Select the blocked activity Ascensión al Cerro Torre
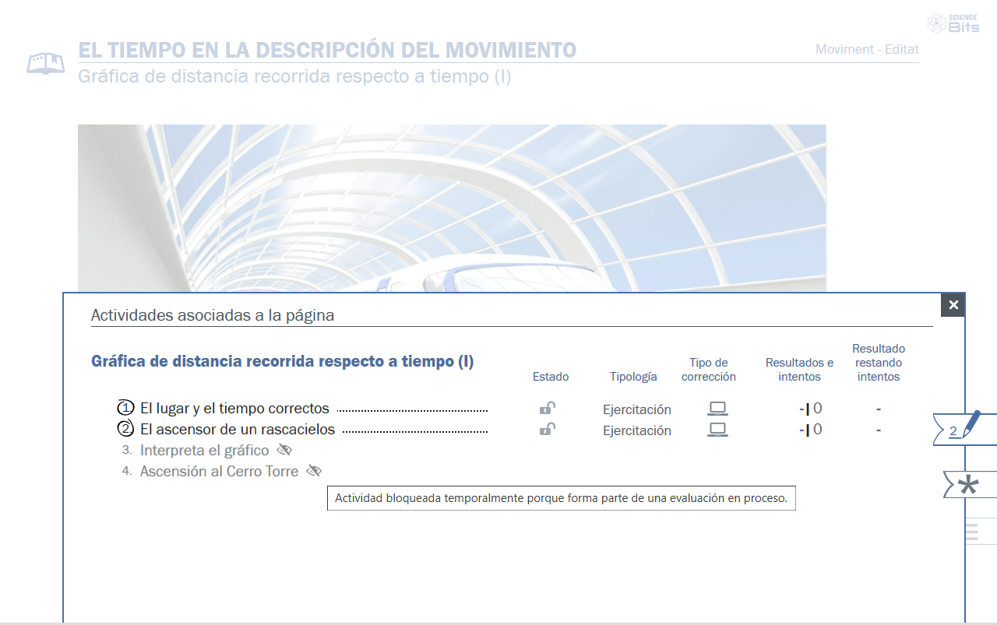The height and width of the screenshot is (625, 997). 219,472
